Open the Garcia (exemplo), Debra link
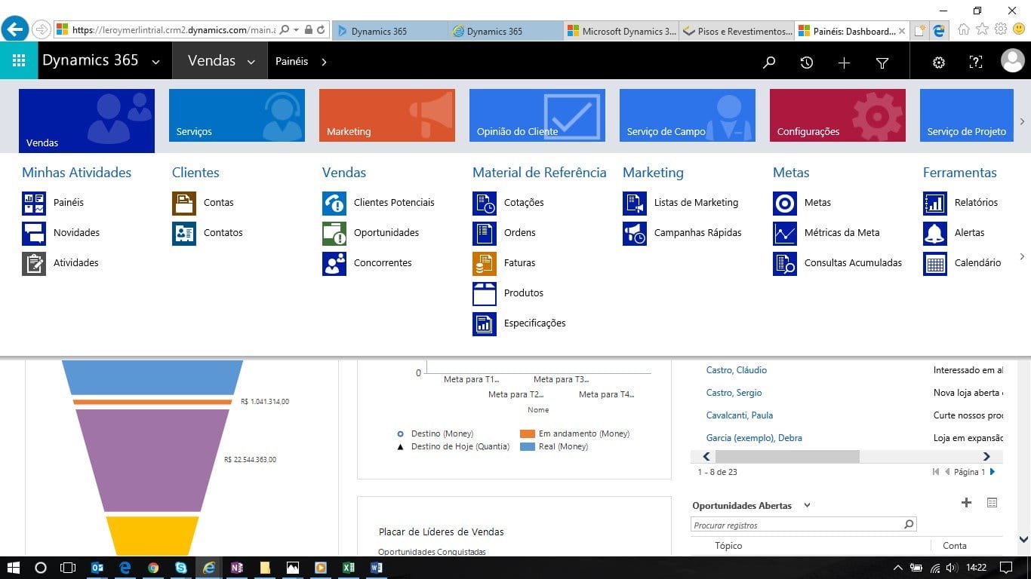Viewport: 1031px width, 579px height. 753,438
